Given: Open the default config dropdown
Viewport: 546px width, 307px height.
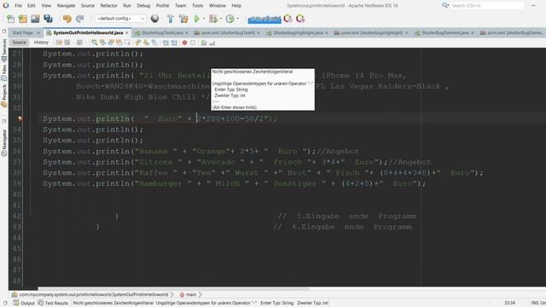Looking at the screenshot, I should [x=120, y=19].
